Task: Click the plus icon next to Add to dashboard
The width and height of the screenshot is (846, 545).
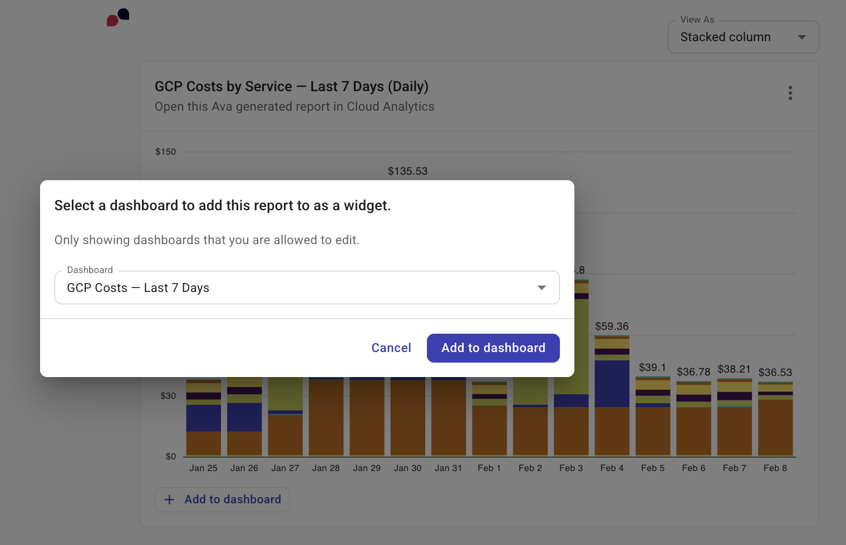Action: (169, 499)
